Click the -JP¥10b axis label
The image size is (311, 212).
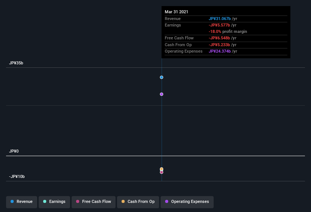(x=17, y=176)
